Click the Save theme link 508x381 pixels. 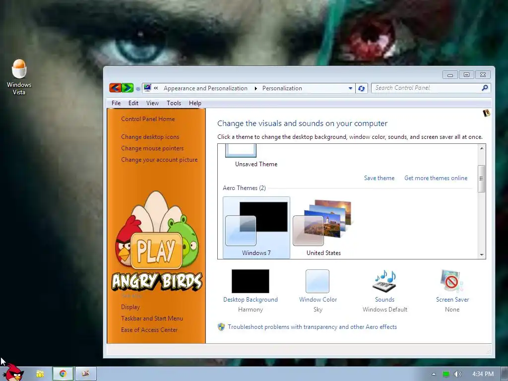(379, 178)
